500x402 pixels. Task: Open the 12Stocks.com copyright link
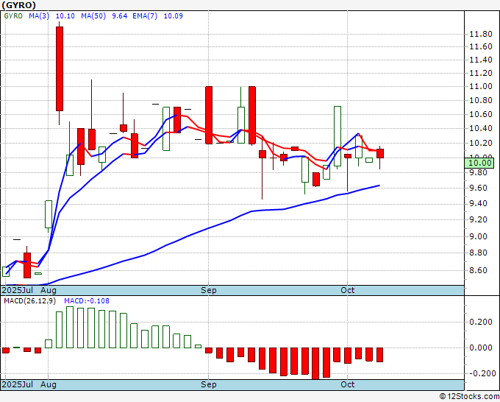point(469,397)
